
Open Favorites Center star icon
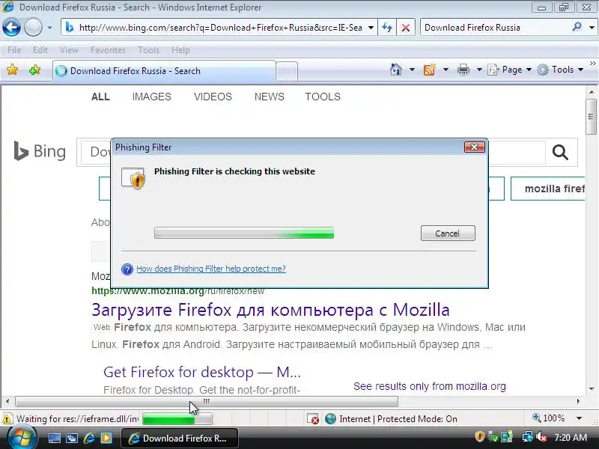click(12, 70)
